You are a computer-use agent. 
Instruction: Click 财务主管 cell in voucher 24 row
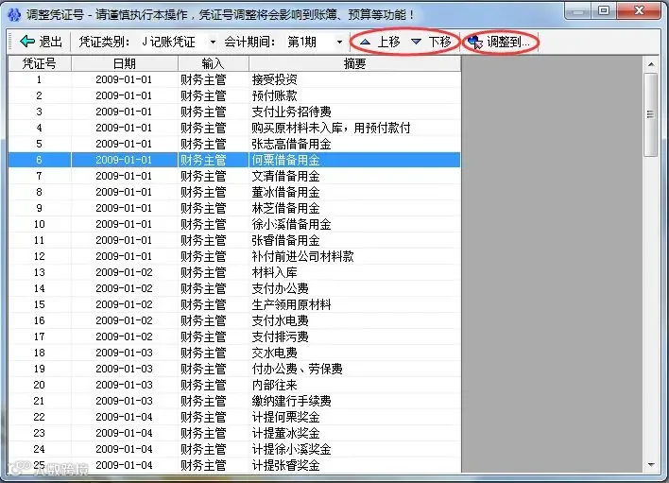(213, 449)
